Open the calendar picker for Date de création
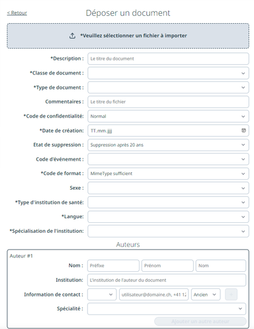The image size is (254, 329). tap(243, 131)
